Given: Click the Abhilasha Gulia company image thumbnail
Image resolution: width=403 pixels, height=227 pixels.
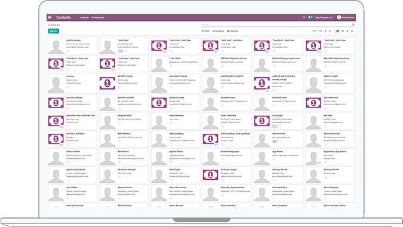Looking at the screenshot, I should (159, 103).
